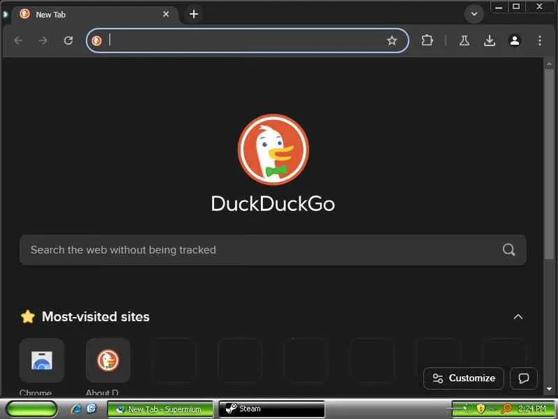Open the tab search dropdown arrow
Viewport: 558px width, 419px height.
coord(474,14)
